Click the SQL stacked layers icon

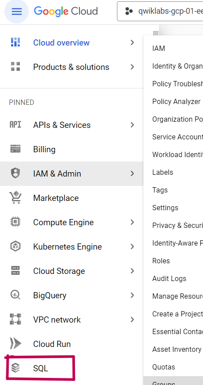[x=15, y=368]
